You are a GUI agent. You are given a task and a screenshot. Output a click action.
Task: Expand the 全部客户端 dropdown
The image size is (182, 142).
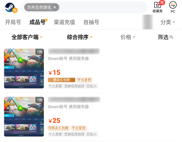[27, 37]
